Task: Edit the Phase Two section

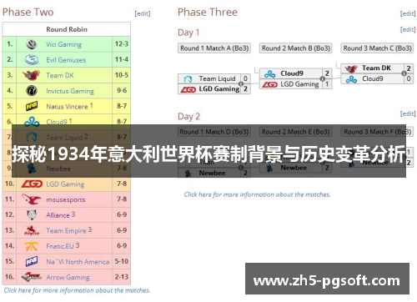Action: 143,13
